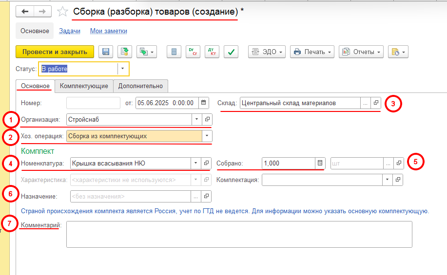Open the Склад field's open-form icon
This screenshot has height=275, width=447.
pyautogui.click(x=375, y=103)
